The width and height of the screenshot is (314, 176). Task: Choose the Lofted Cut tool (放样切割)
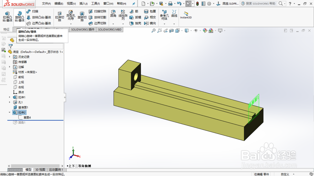point(98,17)
